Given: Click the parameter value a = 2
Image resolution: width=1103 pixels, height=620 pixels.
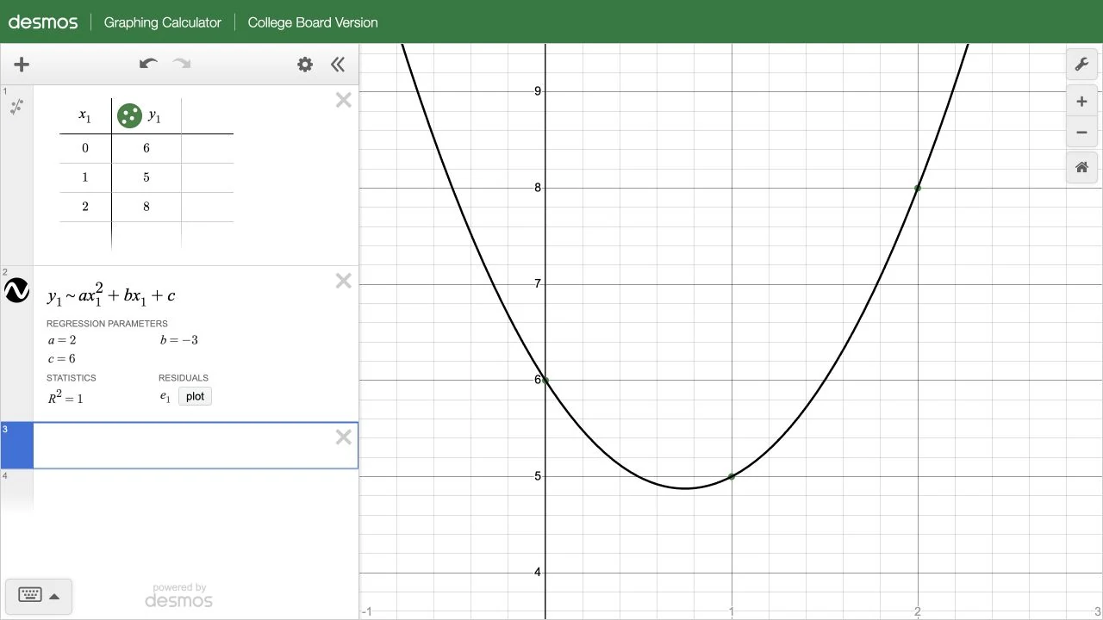Looking at the screenshot, I should point(62,340).
